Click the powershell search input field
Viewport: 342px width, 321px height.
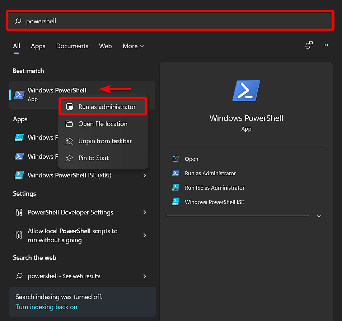pos(170,21)
